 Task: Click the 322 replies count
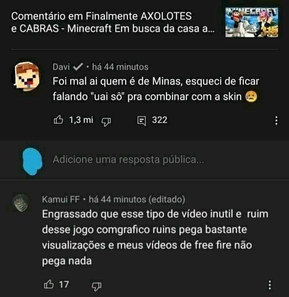point(160,120)
